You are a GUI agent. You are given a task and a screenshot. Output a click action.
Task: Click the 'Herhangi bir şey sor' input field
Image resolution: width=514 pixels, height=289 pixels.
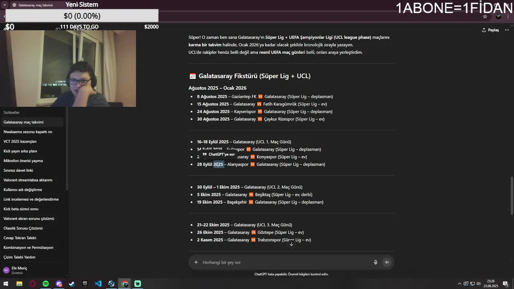(285, 262)
